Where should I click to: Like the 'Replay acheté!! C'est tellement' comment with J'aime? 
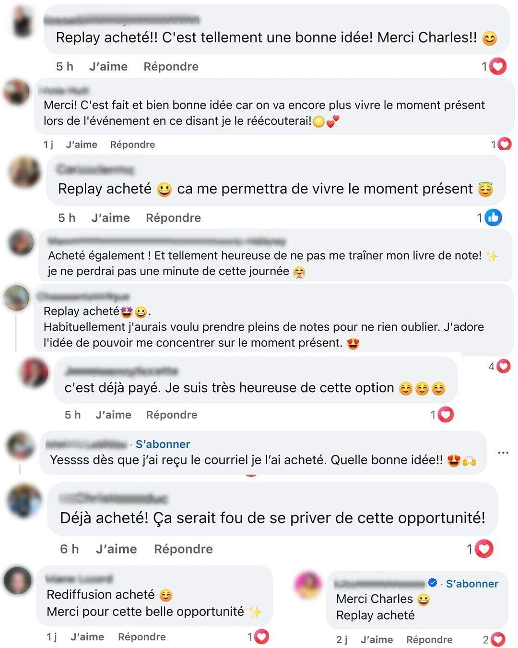(x=108, y=66)
